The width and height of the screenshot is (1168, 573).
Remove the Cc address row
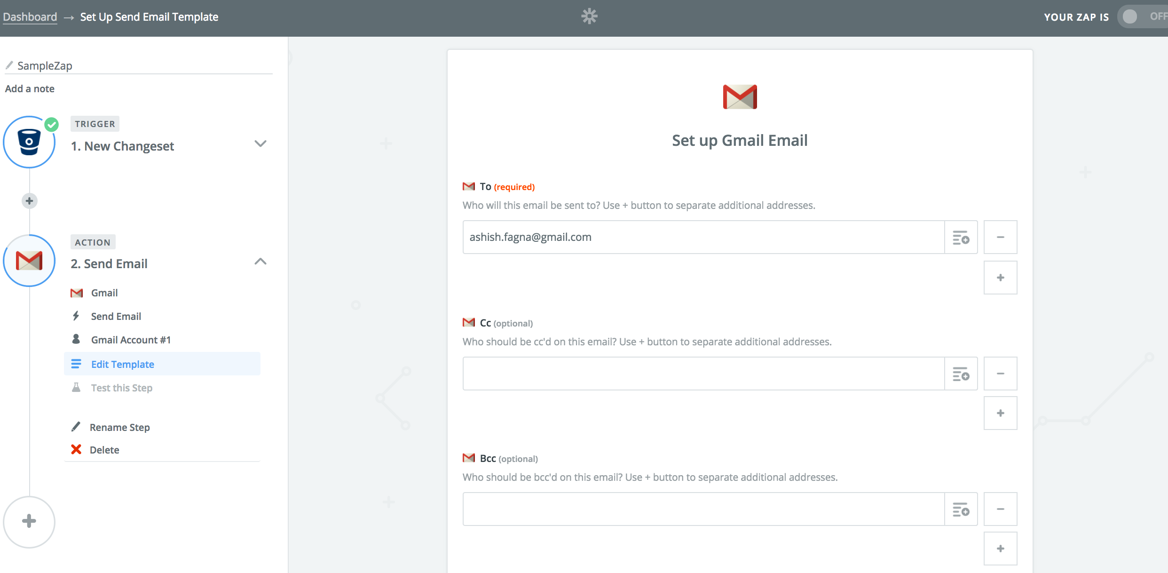[x=1000, y=374]
